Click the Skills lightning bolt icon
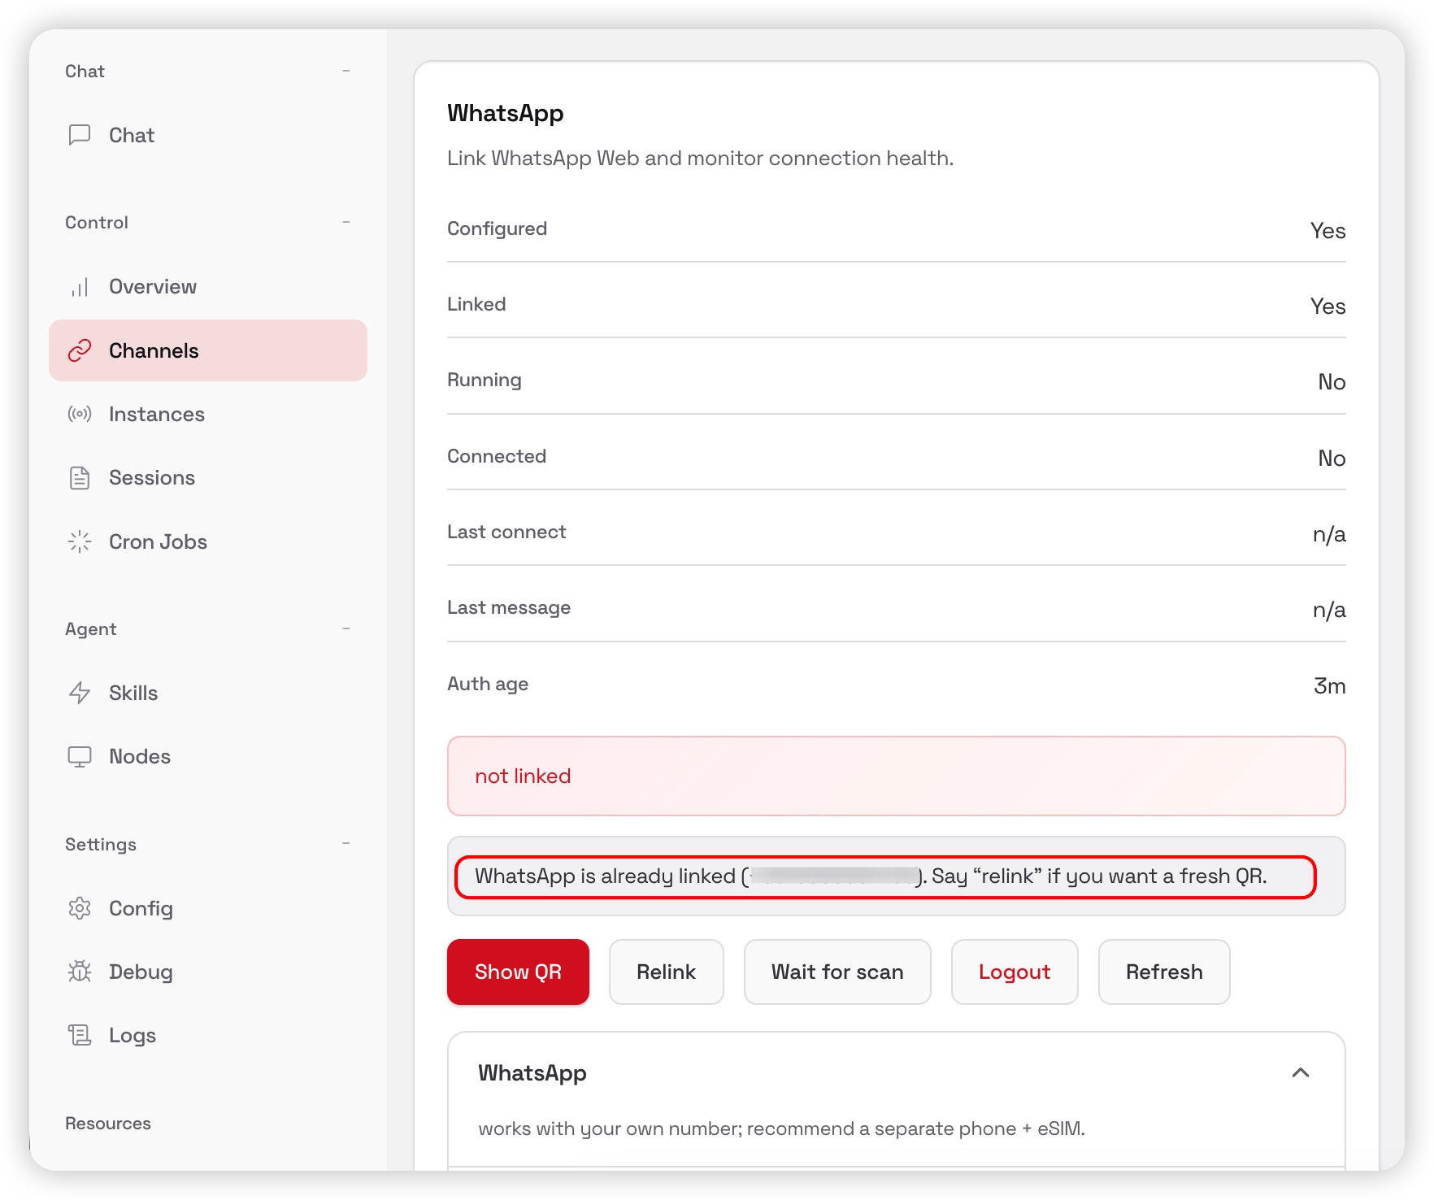1434x1200 pixels. (x=80, y=693)
